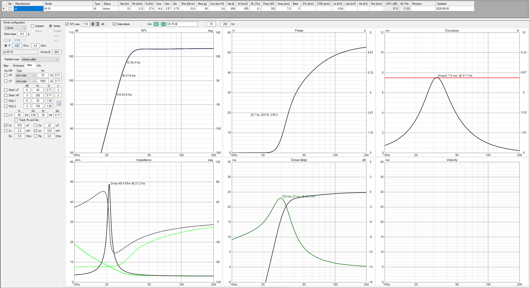This screenshot has height=288, width=530.
Task: Enable the PEQ 2 checkbox
Action: (6, 106)
